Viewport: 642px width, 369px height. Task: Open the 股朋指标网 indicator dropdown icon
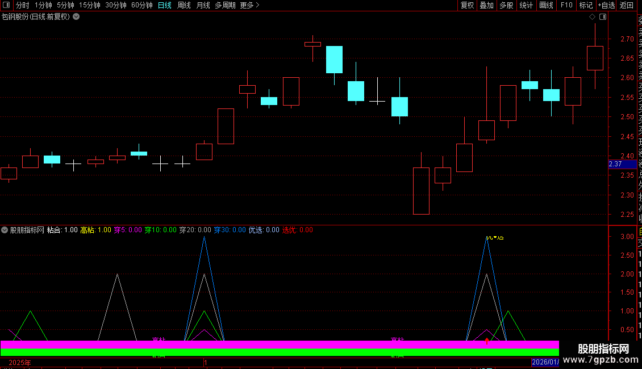(x=5, y=230)
